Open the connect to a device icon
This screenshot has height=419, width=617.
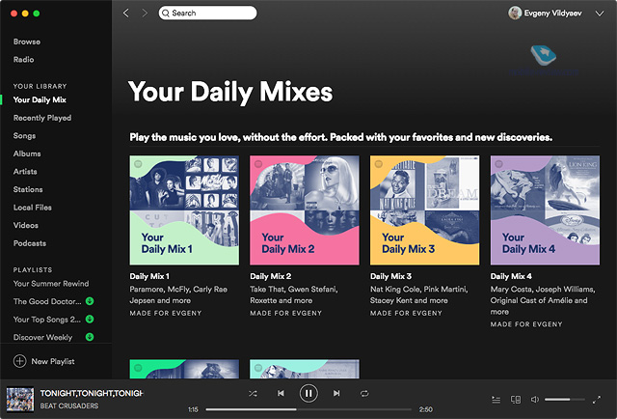(x=516, y=400)
